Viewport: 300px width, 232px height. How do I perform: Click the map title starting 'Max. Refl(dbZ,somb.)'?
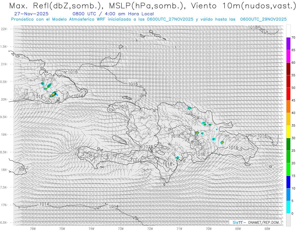tap(152, 6)
